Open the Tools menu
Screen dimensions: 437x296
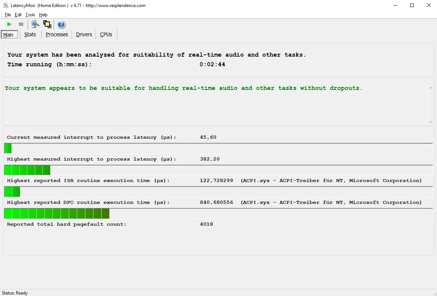[x=30, y=15]
